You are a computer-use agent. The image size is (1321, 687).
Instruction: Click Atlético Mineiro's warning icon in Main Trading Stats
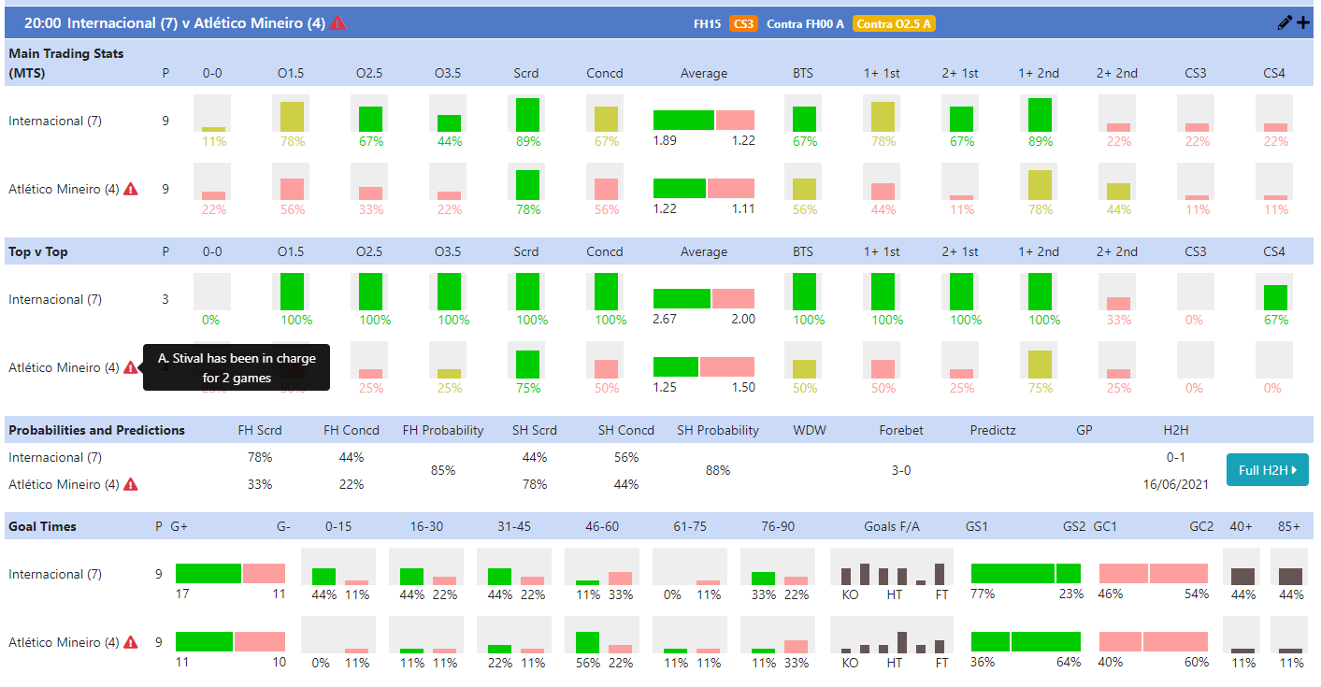click(132, 188)
